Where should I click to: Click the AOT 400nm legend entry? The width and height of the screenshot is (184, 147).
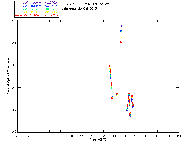tap(36, 3)
